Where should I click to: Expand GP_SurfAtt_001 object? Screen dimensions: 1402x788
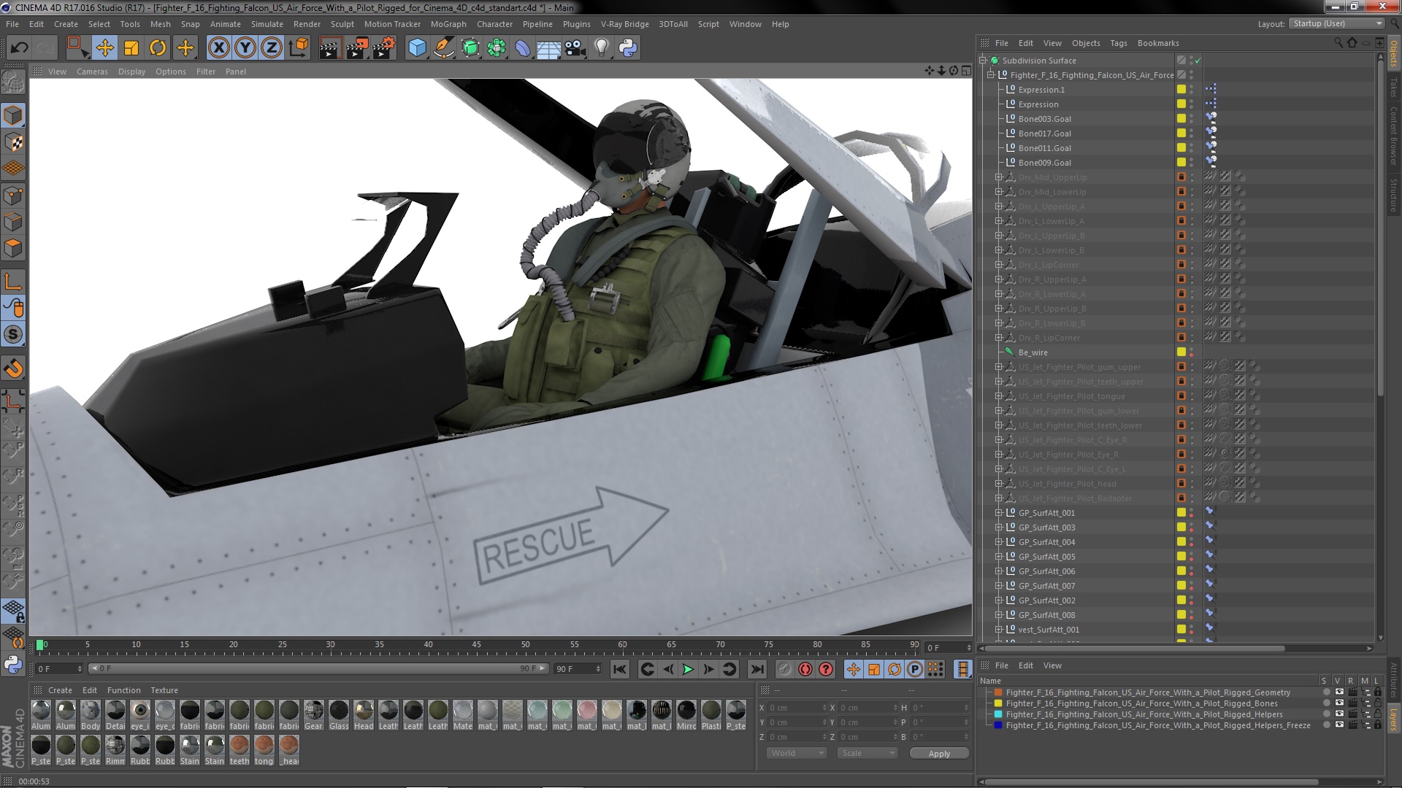[x=999, y=513]
